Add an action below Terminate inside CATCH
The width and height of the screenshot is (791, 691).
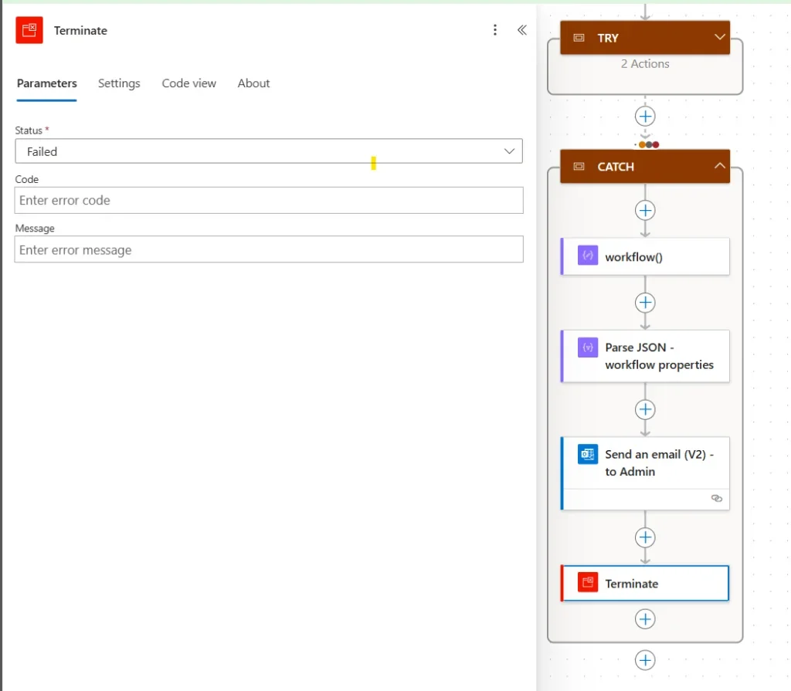[645, 619]
